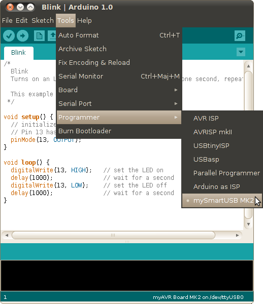Open the Serial Monitor magnifier icon
Image resolution: width=263 pixels, height=304 pixels.
click(x=240, y=35)
